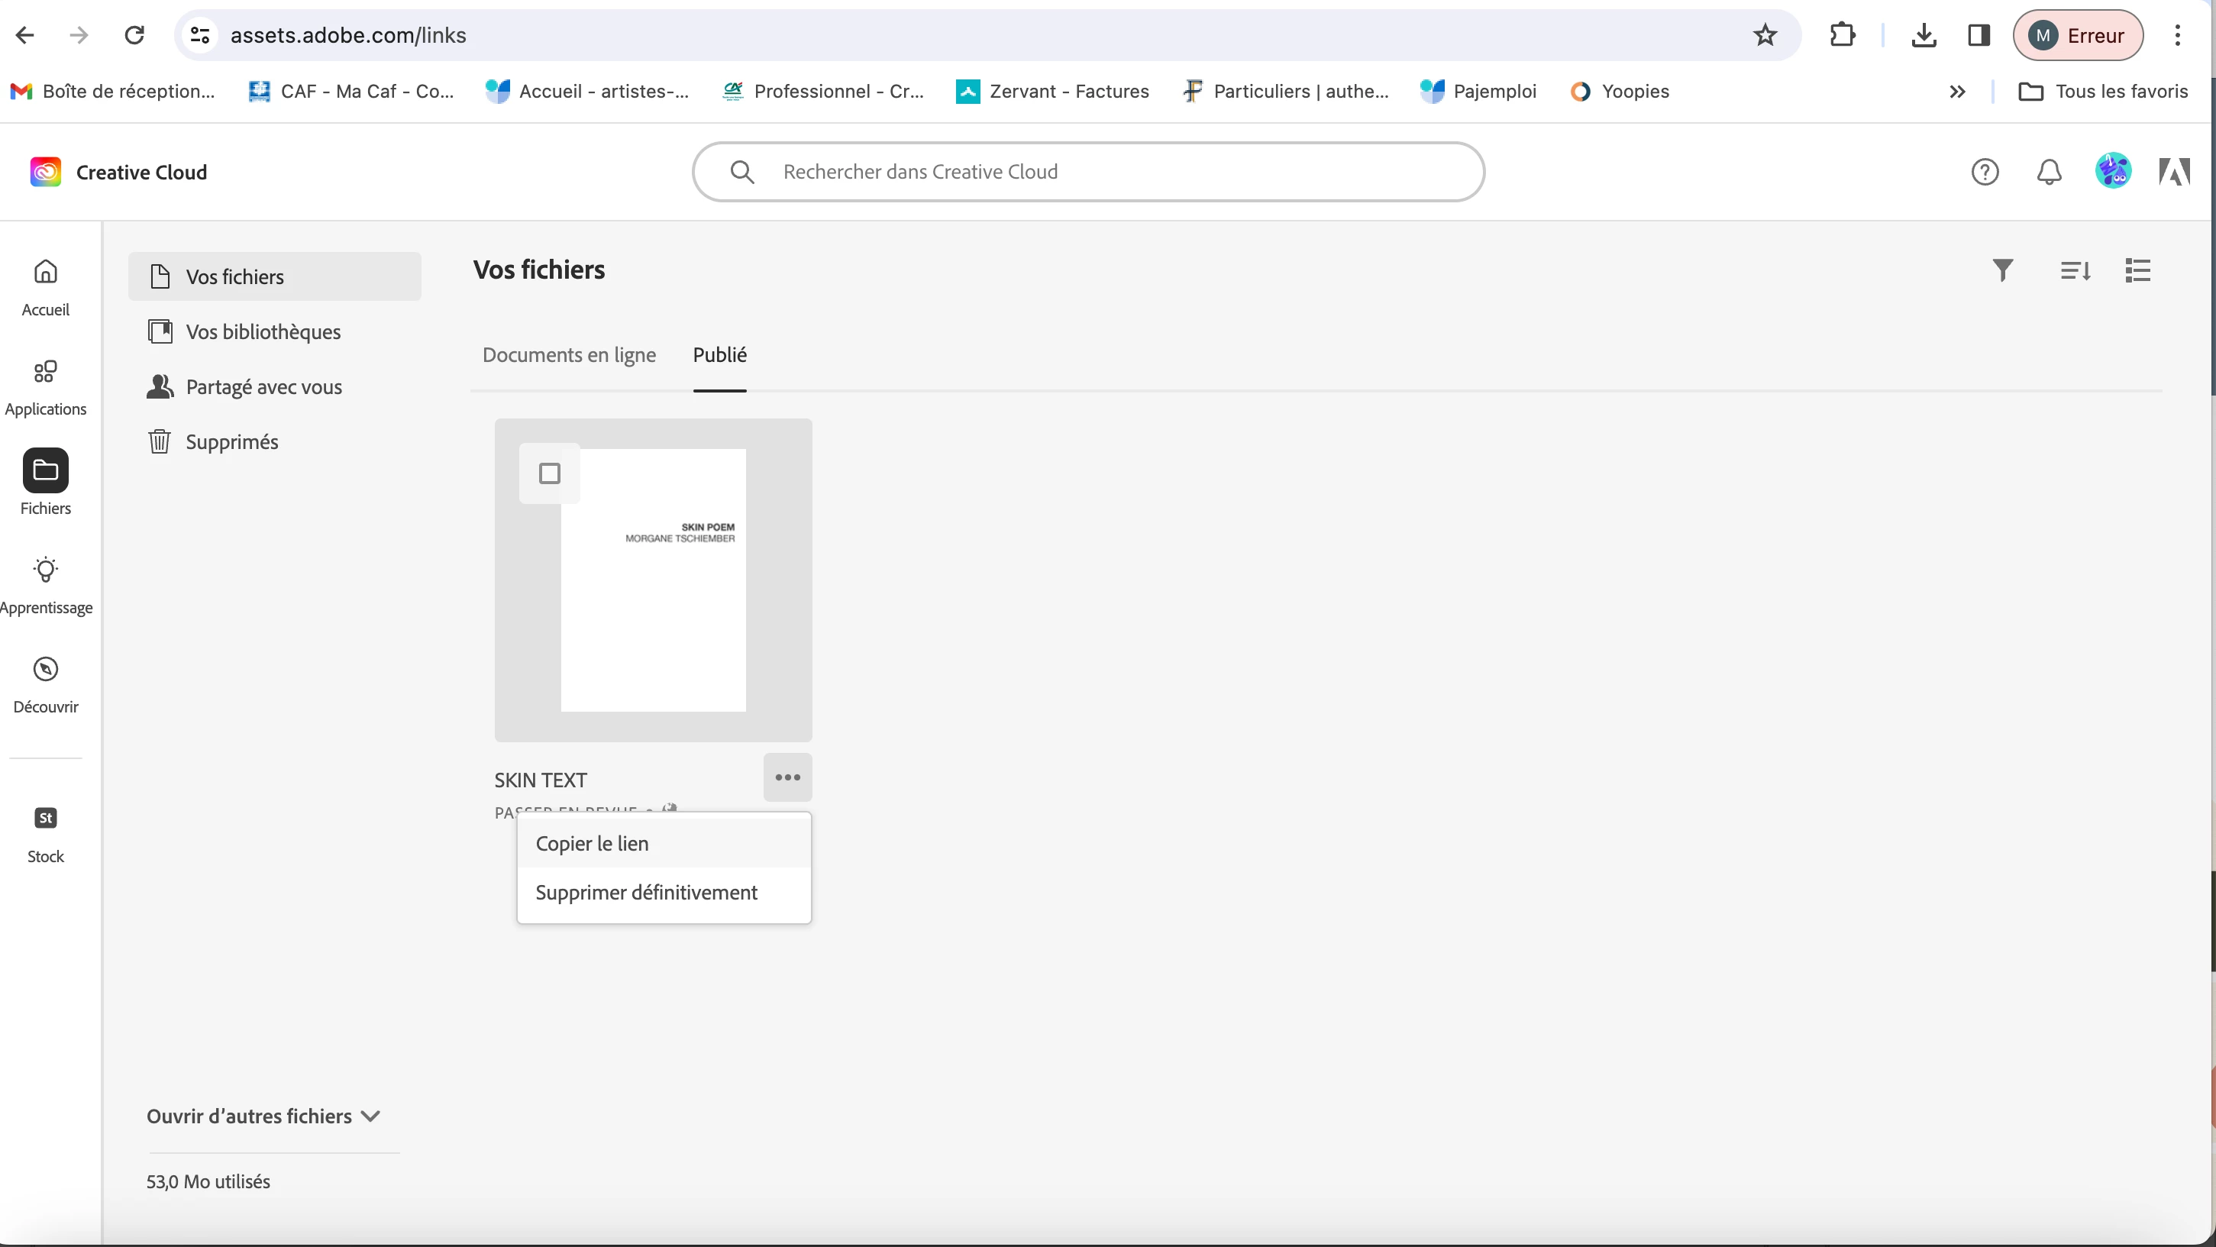Open Vos bibliothèques

(x=263, y=332)
